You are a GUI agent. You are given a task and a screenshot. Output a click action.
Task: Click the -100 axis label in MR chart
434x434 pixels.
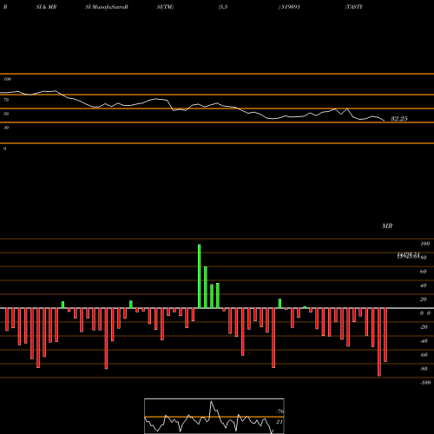[x=425, y=383]
